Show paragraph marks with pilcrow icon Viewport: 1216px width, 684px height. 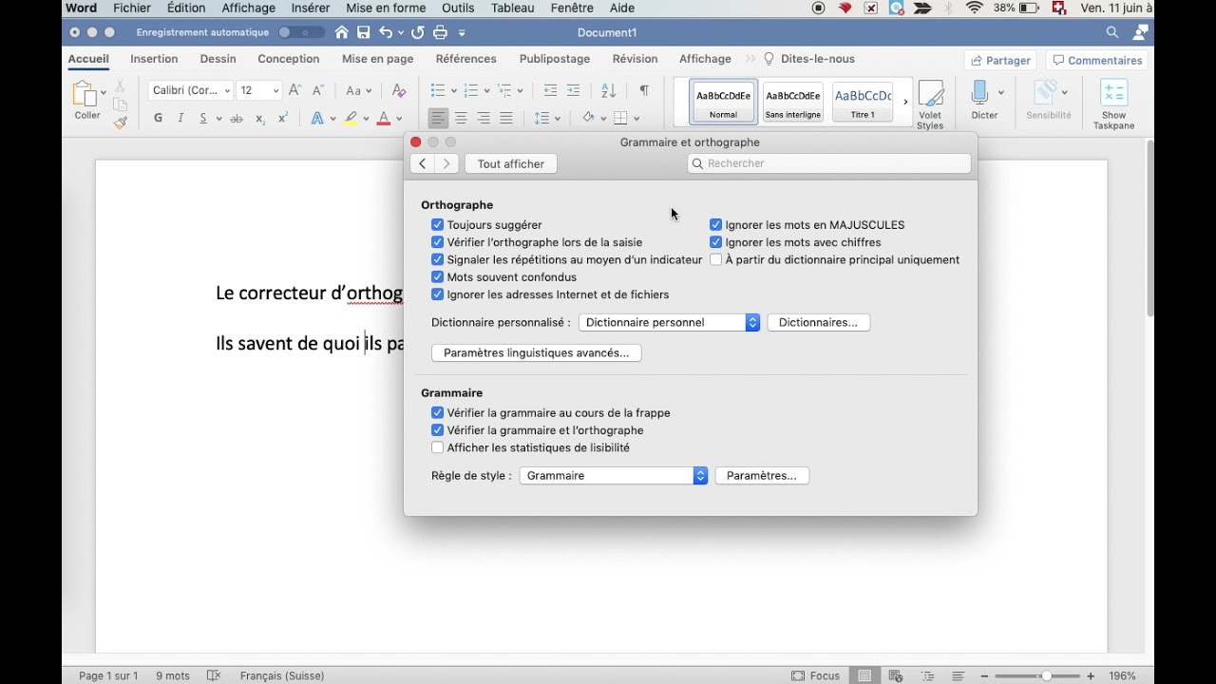coord(644,90)
